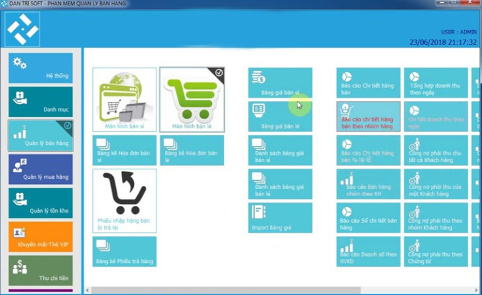Open Quản lý tồn kho module
482x295 pixels.
click(x=41, y=203)
